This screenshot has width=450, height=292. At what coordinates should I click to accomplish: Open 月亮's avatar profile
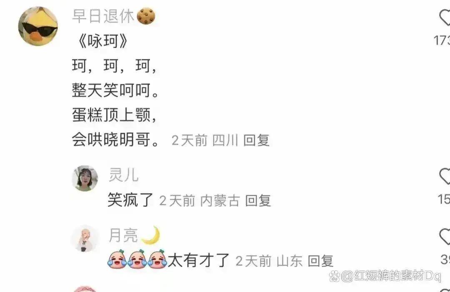(x=85, y=239)
